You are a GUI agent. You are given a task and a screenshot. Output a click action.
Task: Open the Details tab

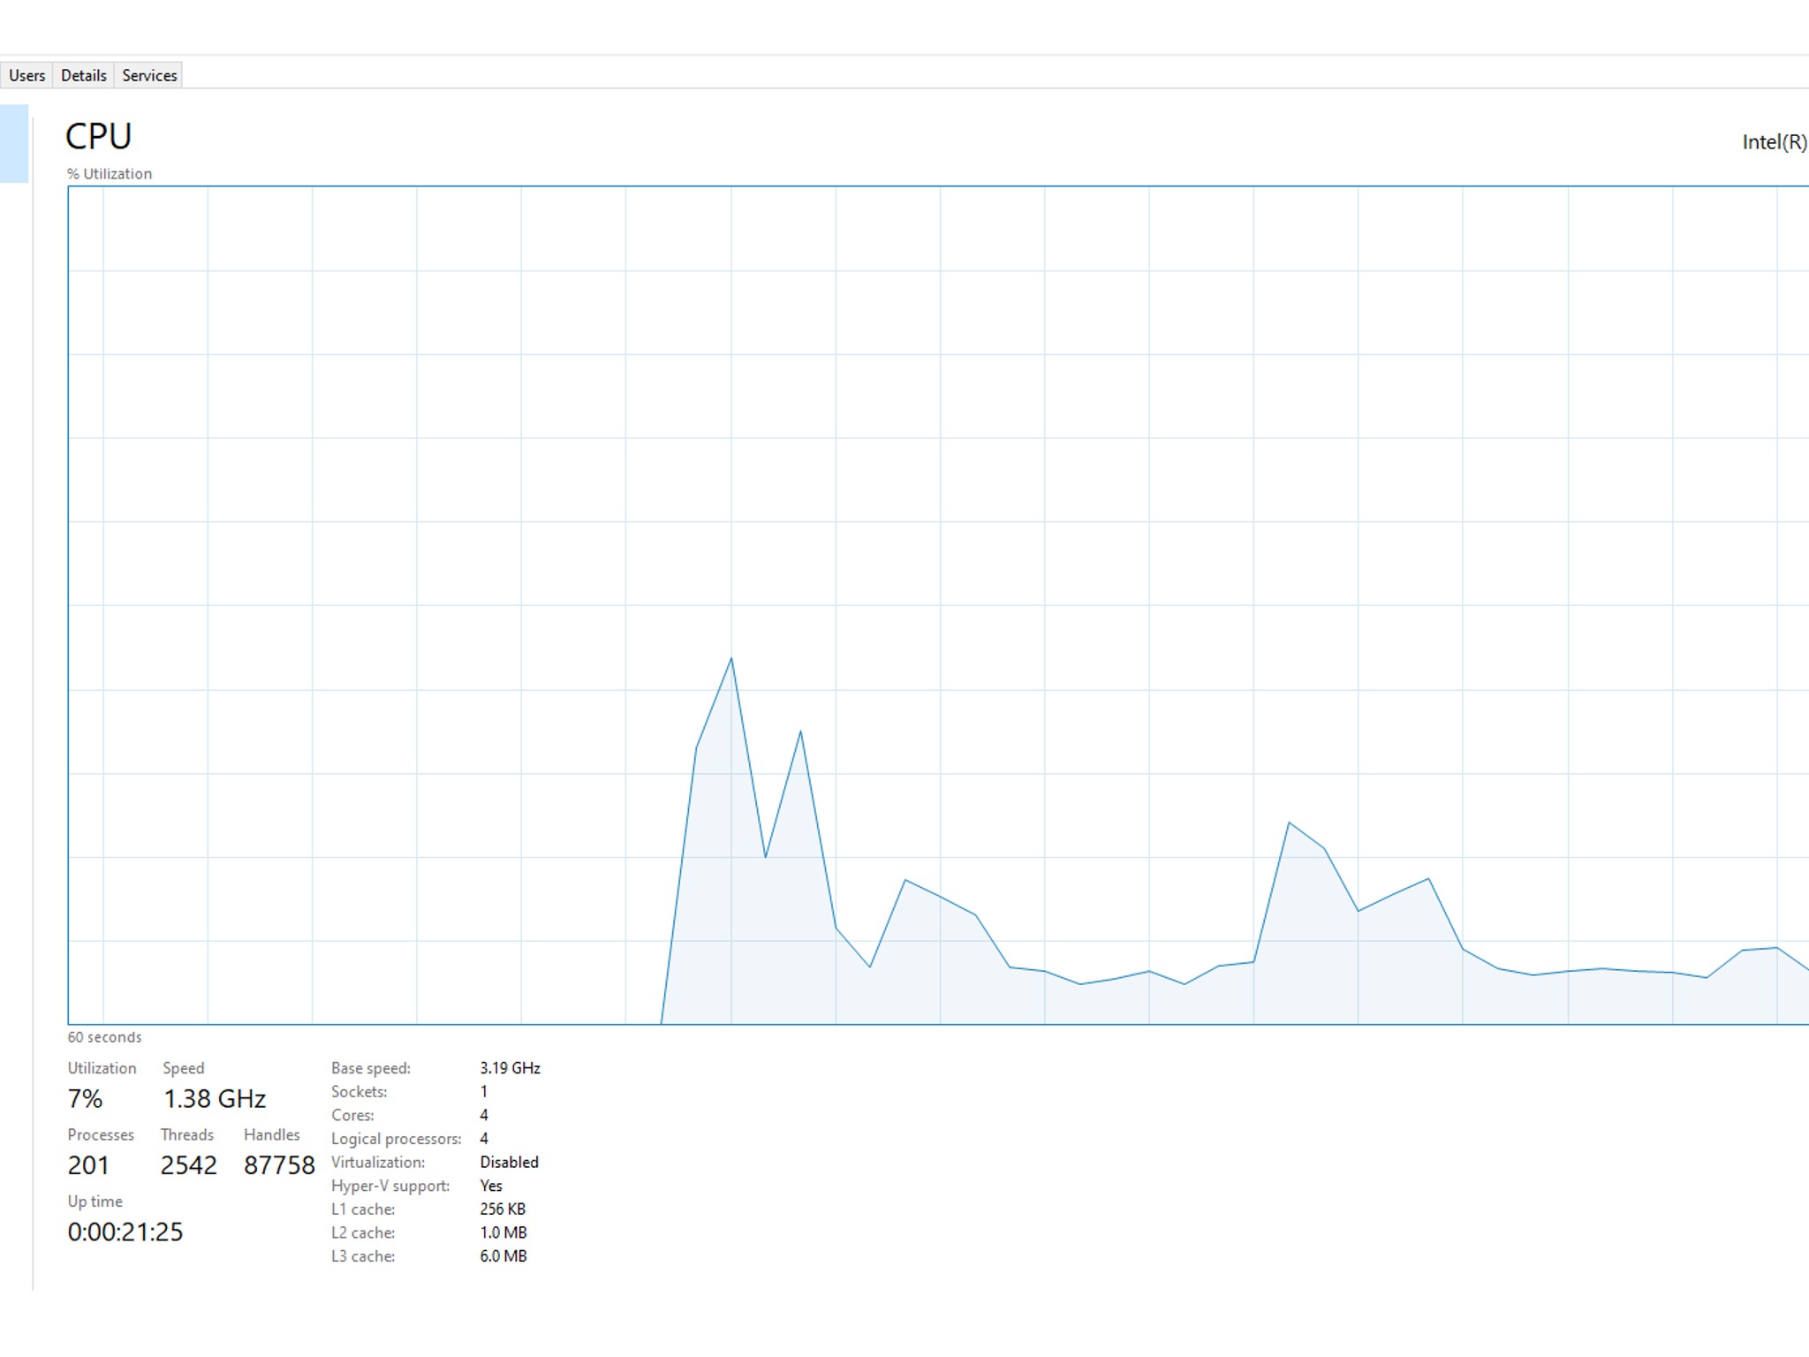84,76
